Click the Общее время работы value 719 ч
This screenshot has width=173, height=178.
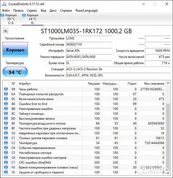pos(158,63)
